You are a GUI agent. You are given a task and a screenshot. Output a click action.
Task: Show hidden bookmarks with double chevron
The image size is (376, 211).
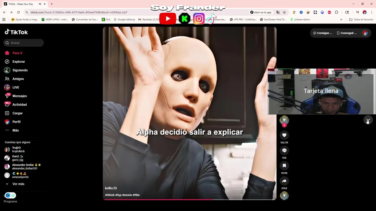[341, 20]
